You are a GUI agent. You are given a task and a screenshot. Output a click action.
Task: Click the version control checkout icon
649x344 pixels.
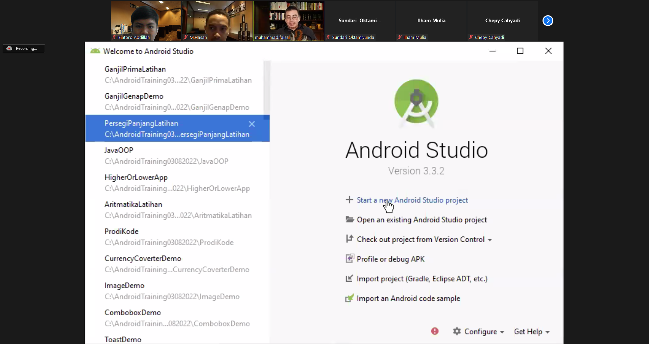click(350, 239)
